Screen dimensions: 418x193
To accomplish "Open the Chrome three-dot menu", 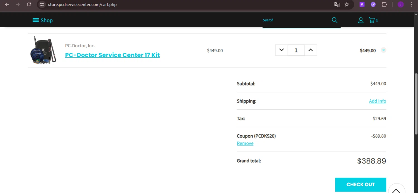I will pos(412,4).
